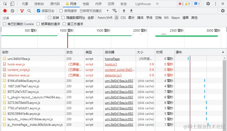Click file icon of detector-exec.js row
Image resolution: width=227 pixels, height=131 pixels.
[x=4, y=75]
